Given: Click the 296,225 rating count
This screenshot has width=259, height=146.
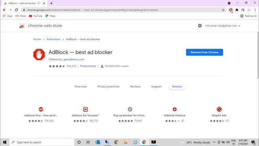Looking at the screenshot, I should 71,66.
